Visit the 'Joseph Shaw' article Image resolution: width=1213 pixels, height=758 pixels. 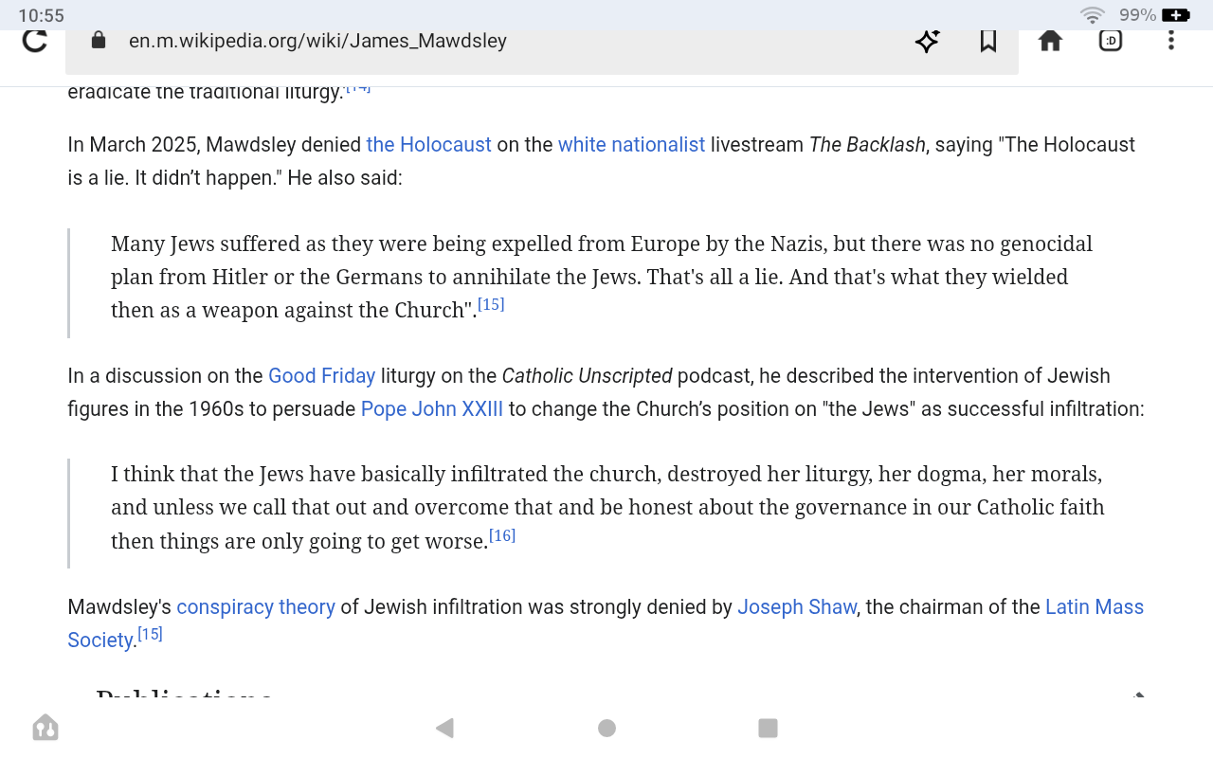click(x=797, y=607)
